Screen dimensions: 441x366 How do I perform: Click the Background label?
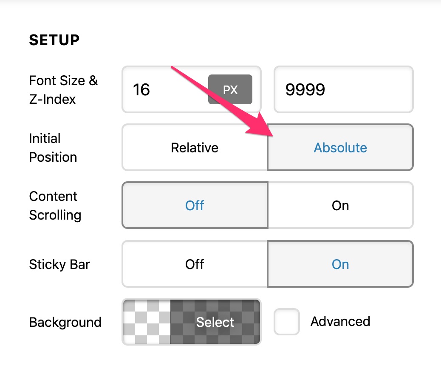(65, 322)
